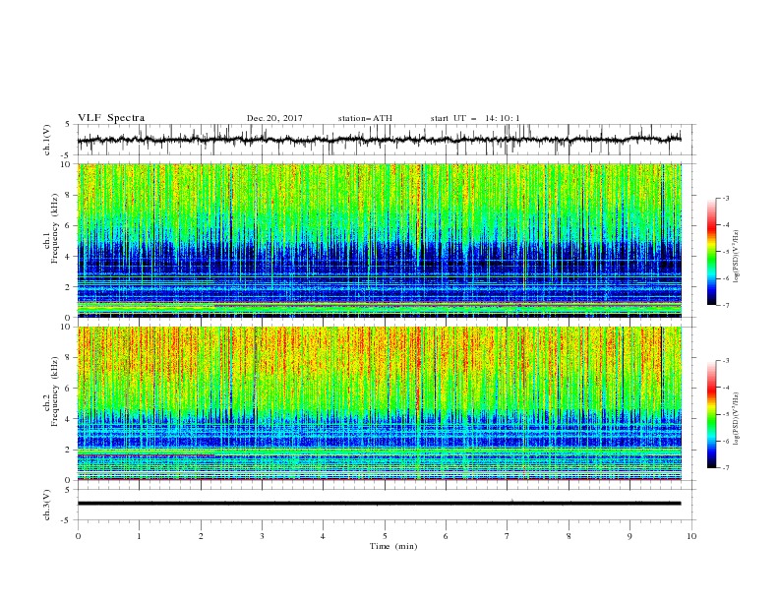Click the "-3" tick on ch.2 color bar
This screenshot has height=602, width=779.
725,361
